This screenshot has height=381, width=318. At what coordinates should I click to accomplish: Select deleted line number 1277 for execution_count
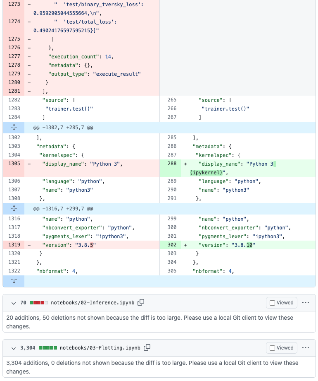coord(14,57)
